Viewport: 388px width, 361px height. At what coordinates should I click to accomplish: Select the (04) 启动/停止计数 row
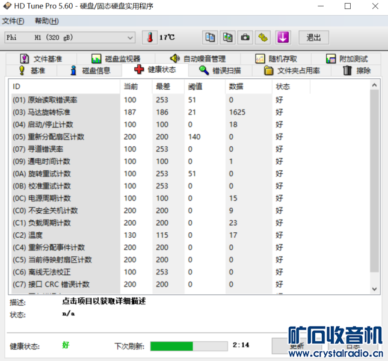tap(190, 125)
